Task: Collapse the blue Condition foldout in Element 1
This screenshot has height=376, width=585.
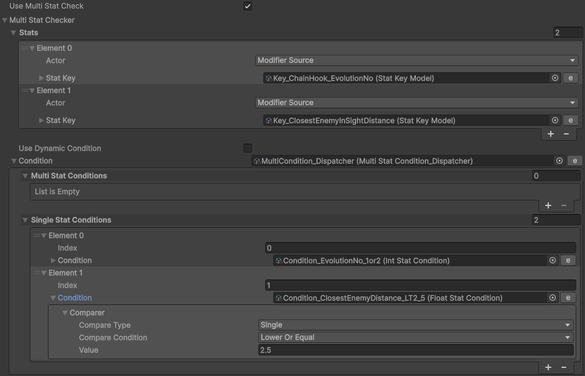Action: 54,298
